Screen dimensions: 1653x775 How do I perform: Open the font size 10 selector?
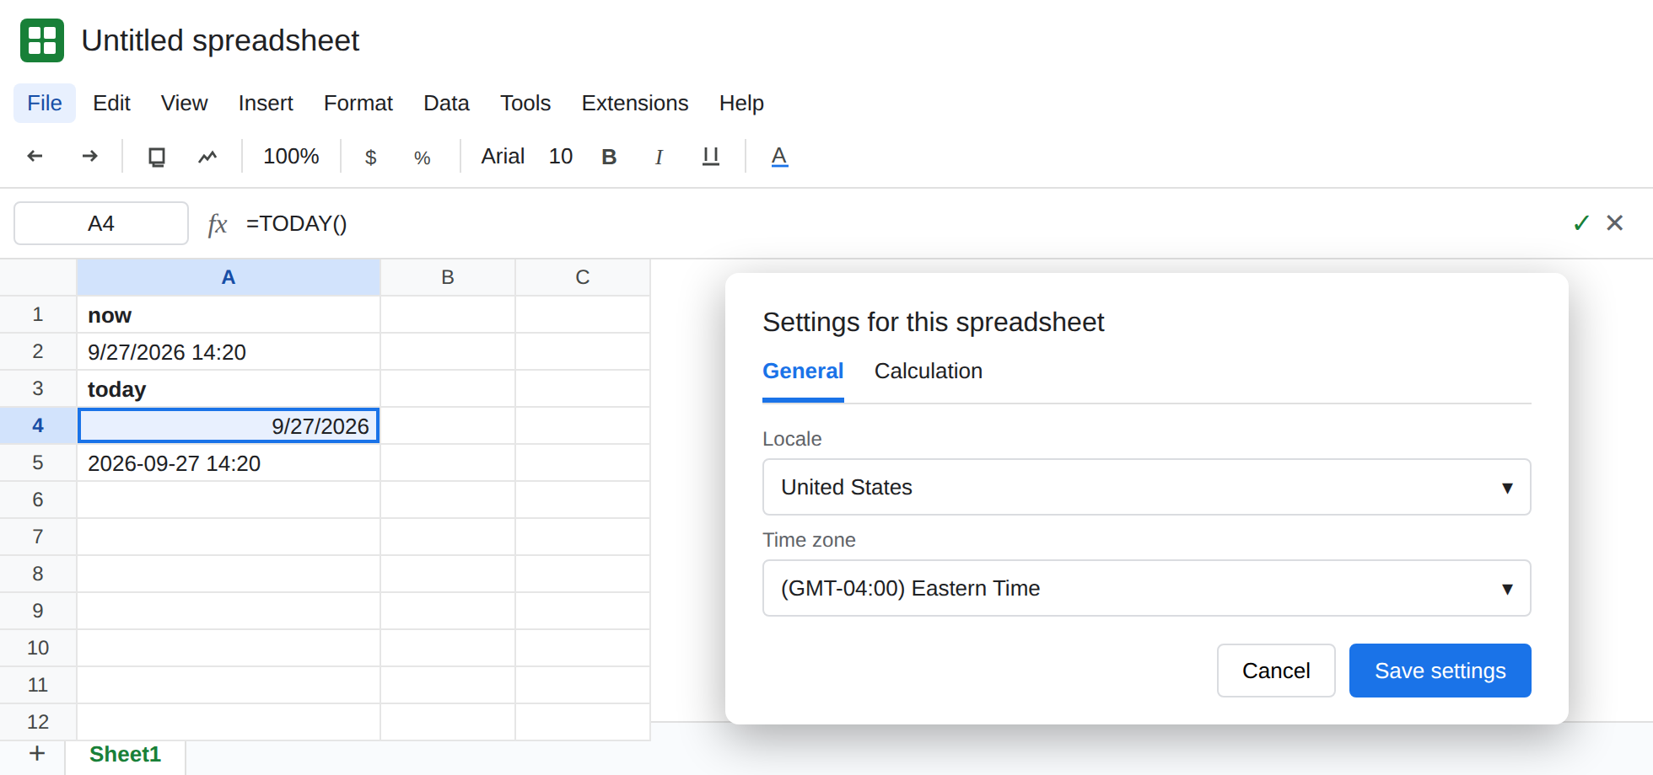[561, 157]
